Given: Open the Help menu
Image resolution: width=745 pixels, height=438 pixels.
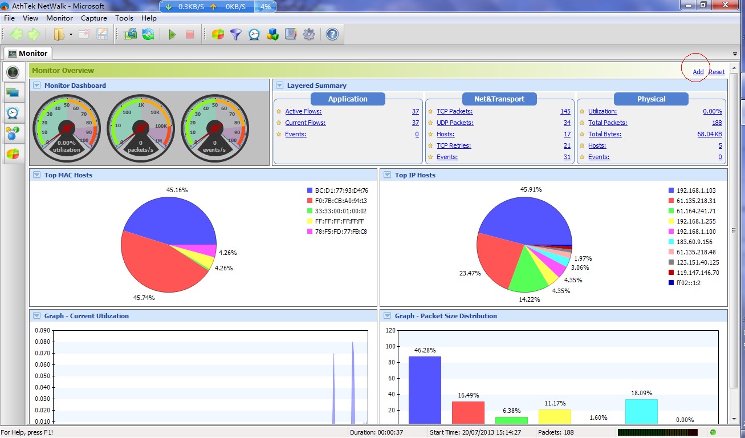Looking at the screenshot, I should [149, 18].
